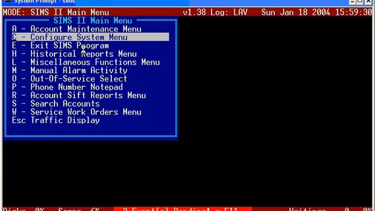Click the MODE: SIMS II Main Menu status text

56,12
